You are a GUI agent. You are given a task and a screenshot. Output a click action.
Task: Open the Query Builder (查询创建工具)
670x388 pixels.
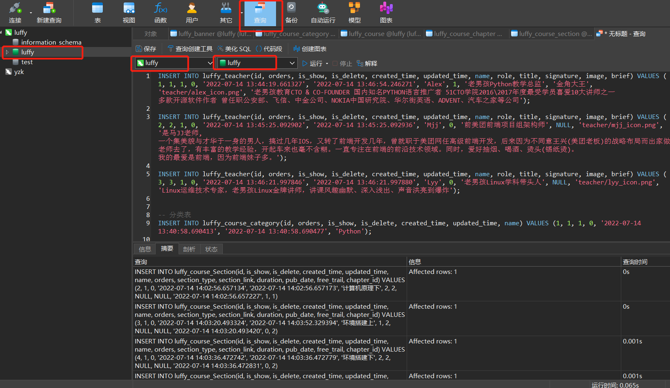click(x=190, y=49)
